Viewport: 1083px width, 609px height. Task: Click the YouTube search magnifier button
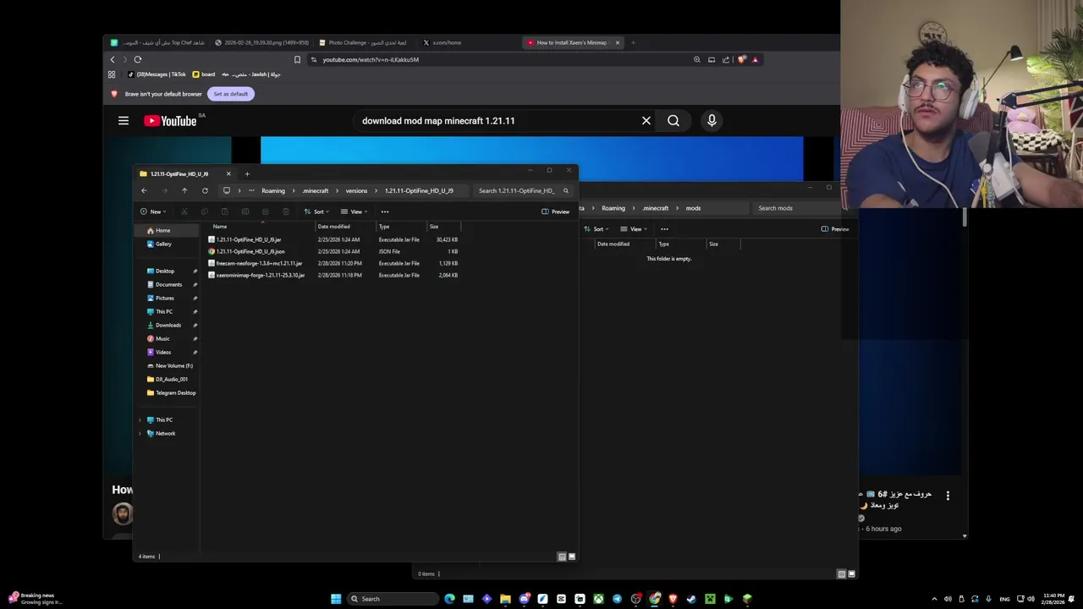click(x=673, y=121)
